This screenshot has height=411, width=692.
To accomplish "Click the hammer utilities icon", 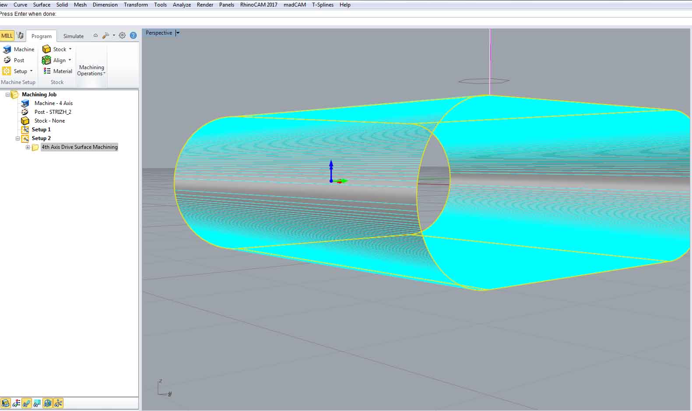I will 105,35.
